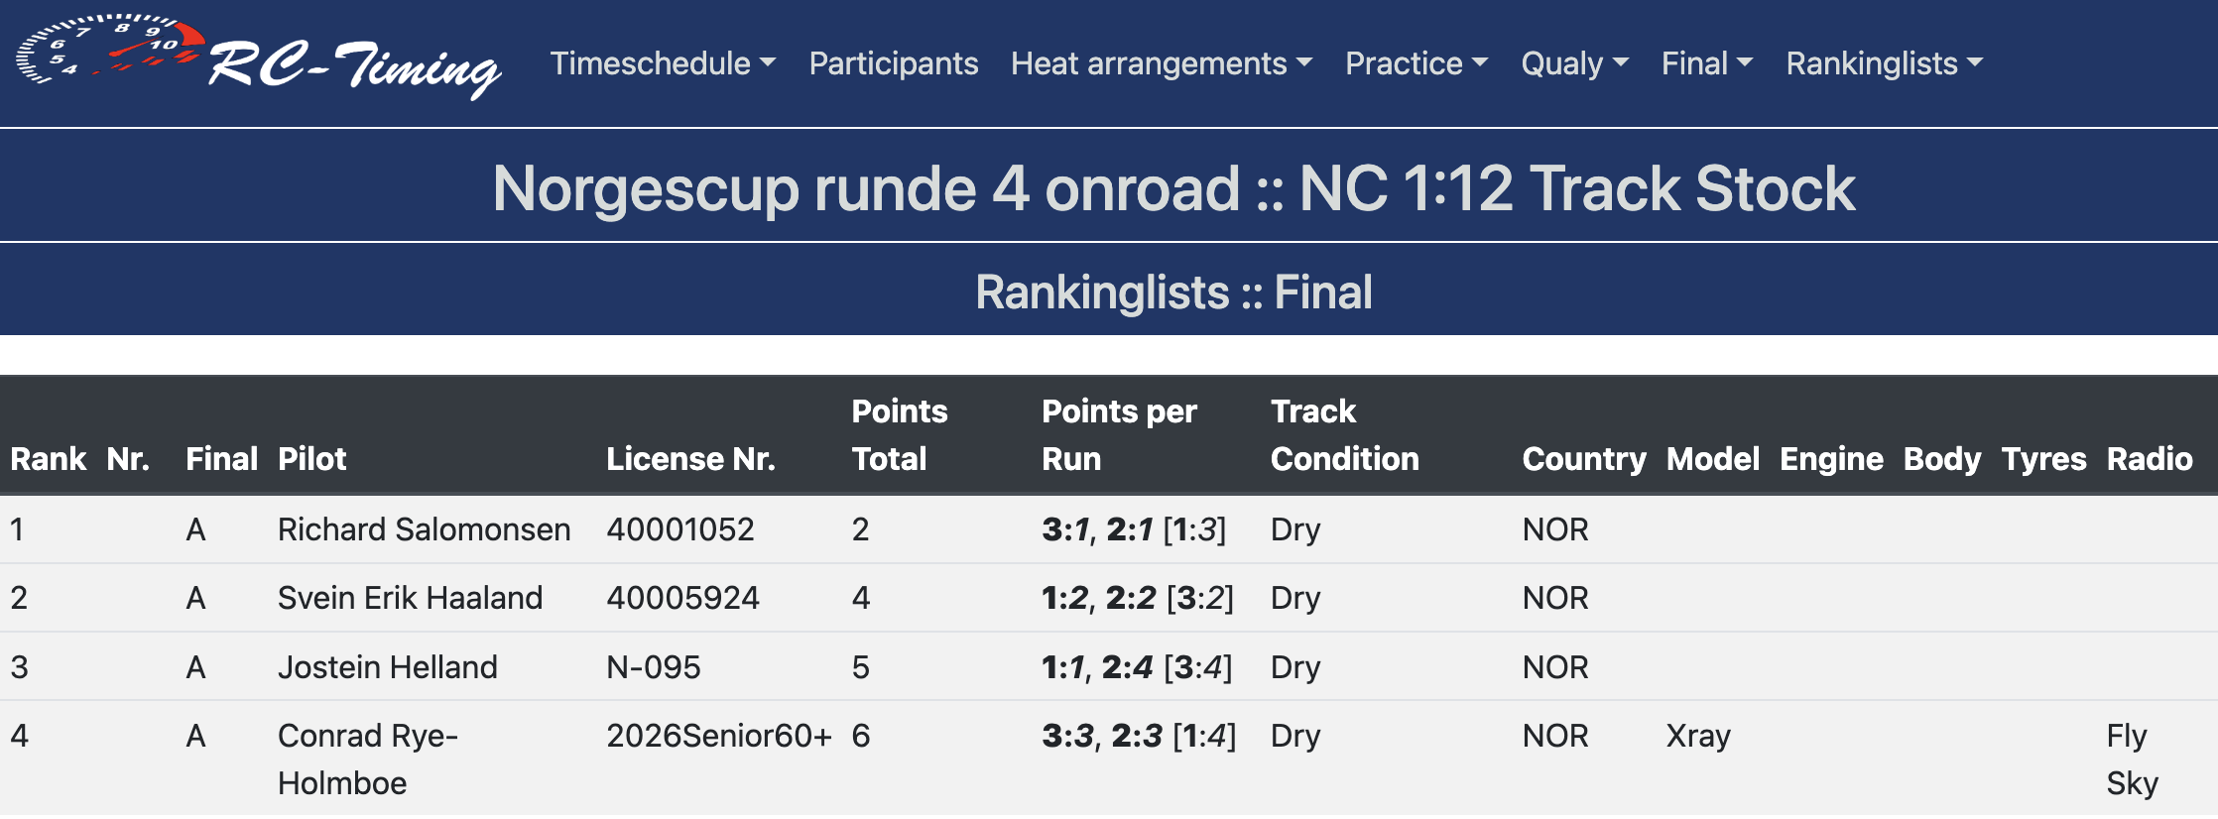Click the Points Total column header
The image size is (2218, 819).
(899, 434)
